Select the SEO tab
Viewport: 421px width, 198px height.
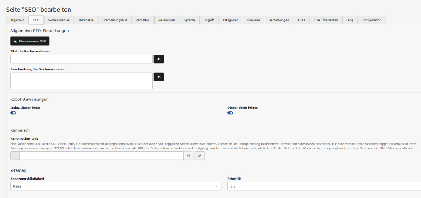click(x=36, y=20)
